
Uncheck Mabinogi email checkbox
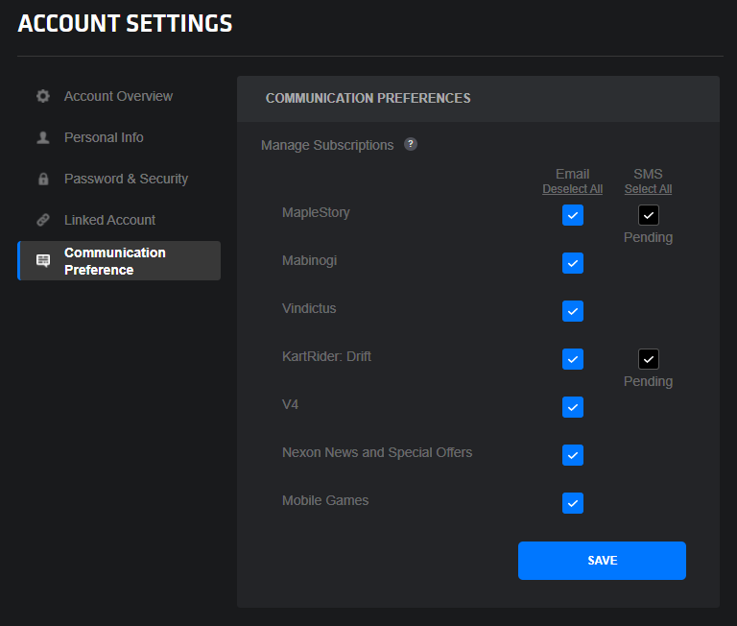pyautogui.click(x=573, y=263)
